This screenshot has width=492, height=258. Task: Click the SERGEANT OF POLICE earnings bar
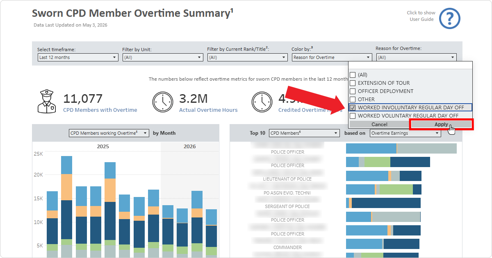click(383, 203)
